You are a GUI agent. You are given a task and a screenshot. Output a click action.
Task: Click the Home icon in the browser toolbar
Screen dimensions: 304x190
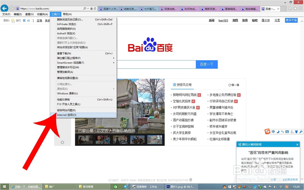point(290,8)
